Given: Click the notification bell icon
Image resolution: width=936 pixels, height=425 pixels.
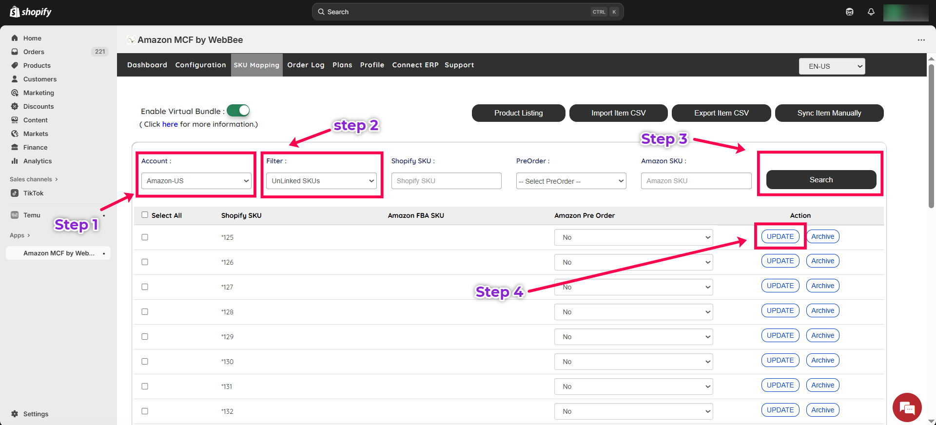Looking at the screenshot, I should [871, 12].
